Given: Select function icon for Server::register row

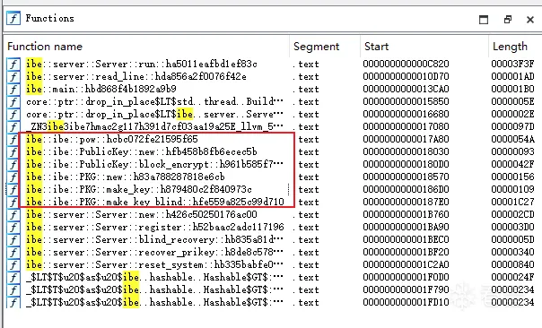Looking at the screenshot, I should pos(13,228).
